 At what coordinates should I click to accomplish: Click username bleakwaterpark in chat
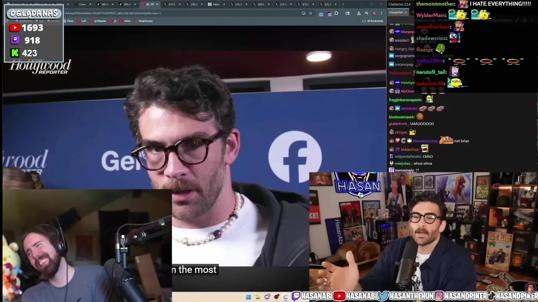[401, 117]
